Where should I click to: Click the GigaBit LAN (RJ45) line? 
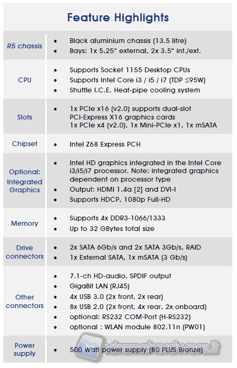(x=99, y=286)
